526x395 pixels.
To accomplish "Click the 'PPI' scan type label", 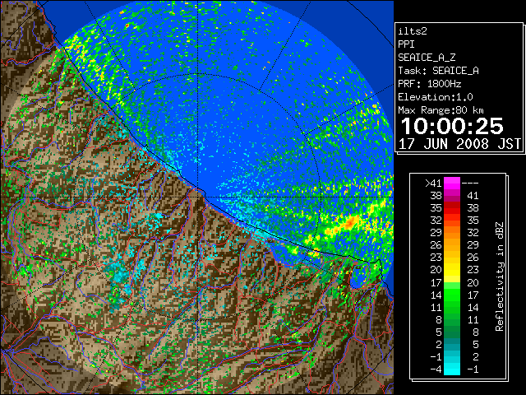I will pos(406,44).
